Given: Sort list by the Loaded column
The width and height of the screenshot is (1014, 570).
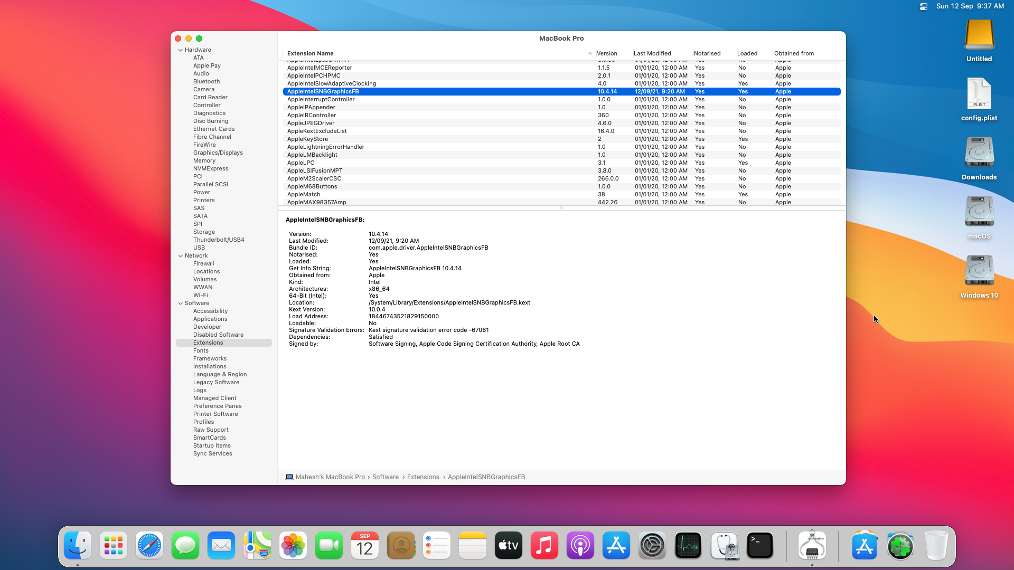Looking at the screenshot, I should [747, 53].
